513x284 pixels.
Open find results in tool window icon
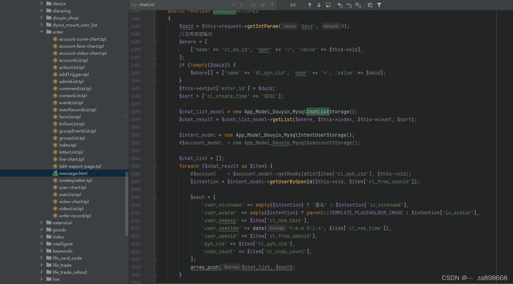(x=370, y=5)
